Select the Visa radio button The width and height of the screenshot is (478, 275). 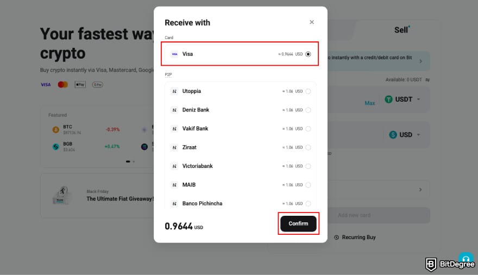tap(308, 54)
